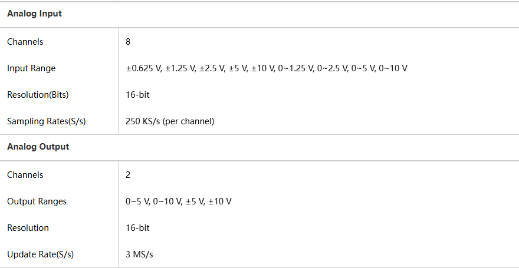The height and width of the screenshot is (268, 519).
Task: Click 0~1.25 V in the Input Range values
Action: (295, 68)
